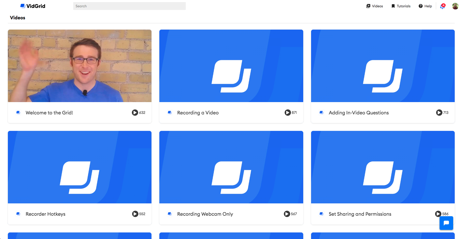The height and width of the screenshot is (239, 461).
Task: Click play icon beside 586 views
Action: (x=438, y=214)
